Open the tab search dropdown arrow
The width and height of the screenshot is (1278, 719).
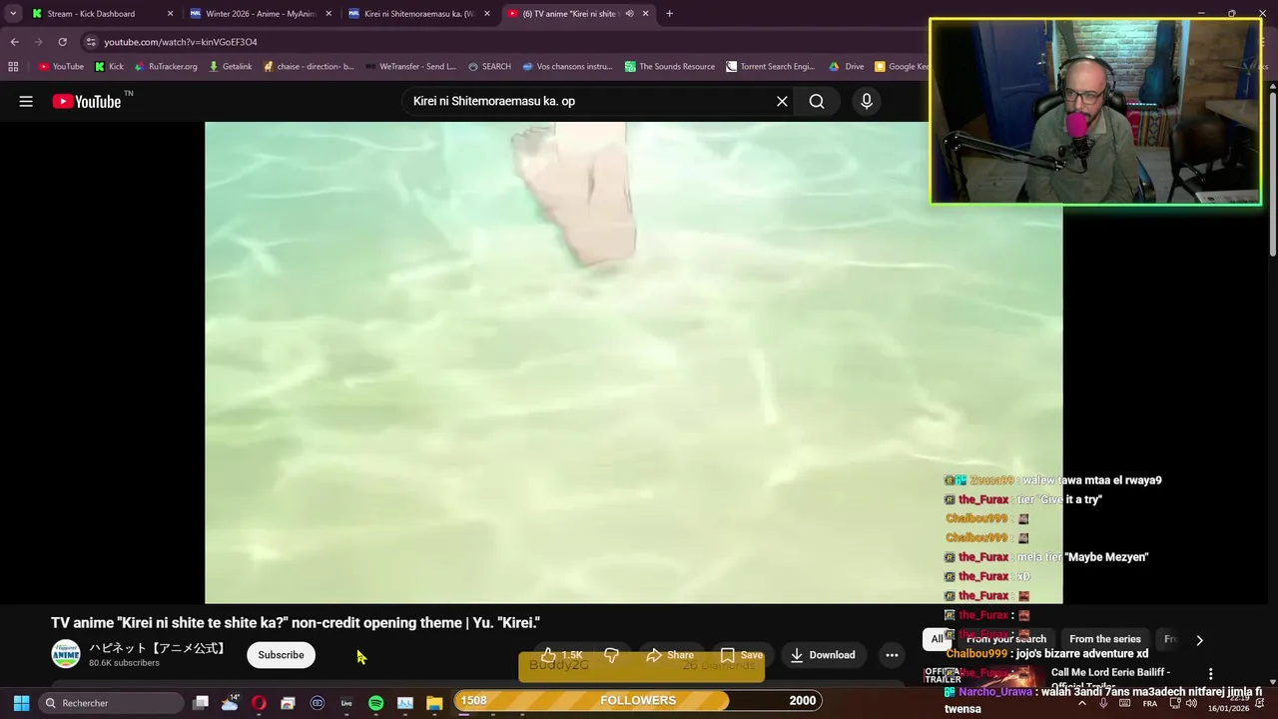(x=12, y=14)
